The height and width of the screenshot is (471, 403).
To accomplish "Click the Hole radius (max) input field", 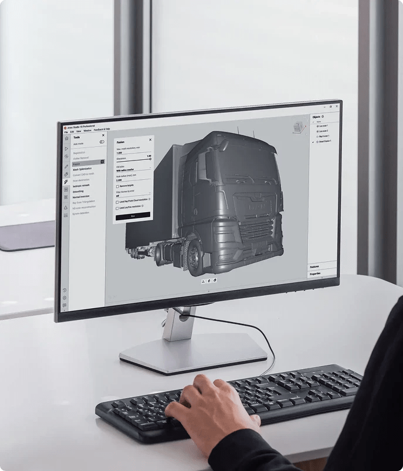I will tap(133, 180).
